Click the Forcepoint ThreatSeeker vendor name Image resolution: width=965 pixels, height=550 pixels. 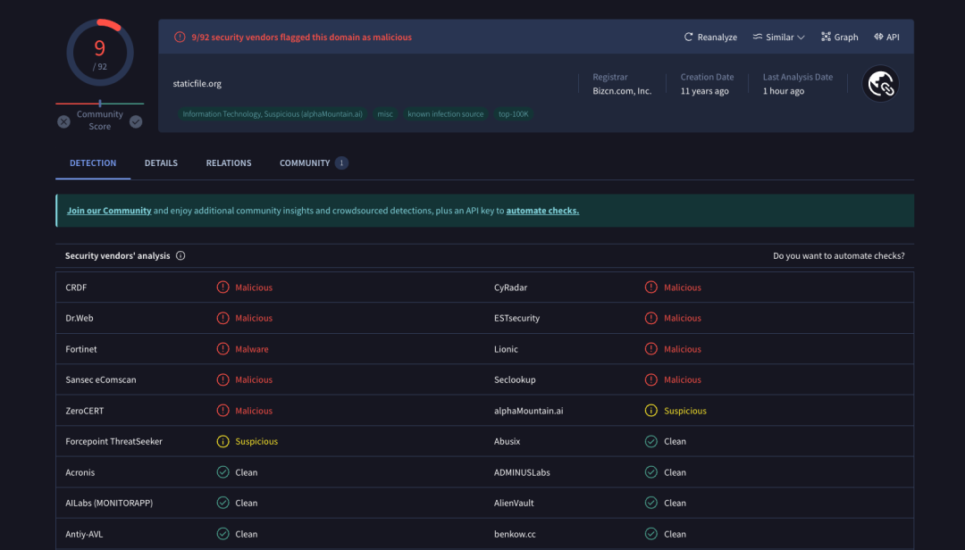[x=113, y=441]
